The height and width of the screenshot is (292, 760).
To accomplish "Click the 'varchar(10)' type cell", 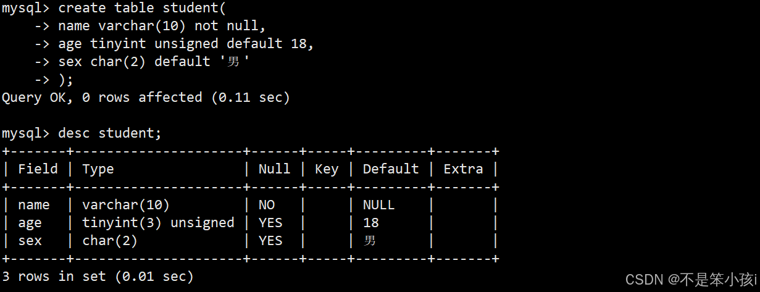I will pyautogui.click(x=126, y=205).
